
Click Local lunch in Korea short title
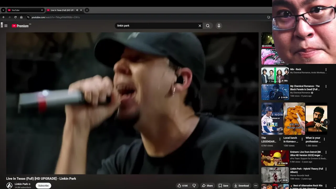click(x=291, y=140)
